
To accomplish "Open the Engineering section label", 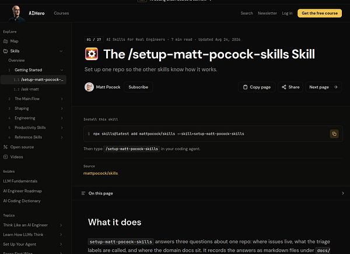I will pyautogui.click(x=24, y=118).
